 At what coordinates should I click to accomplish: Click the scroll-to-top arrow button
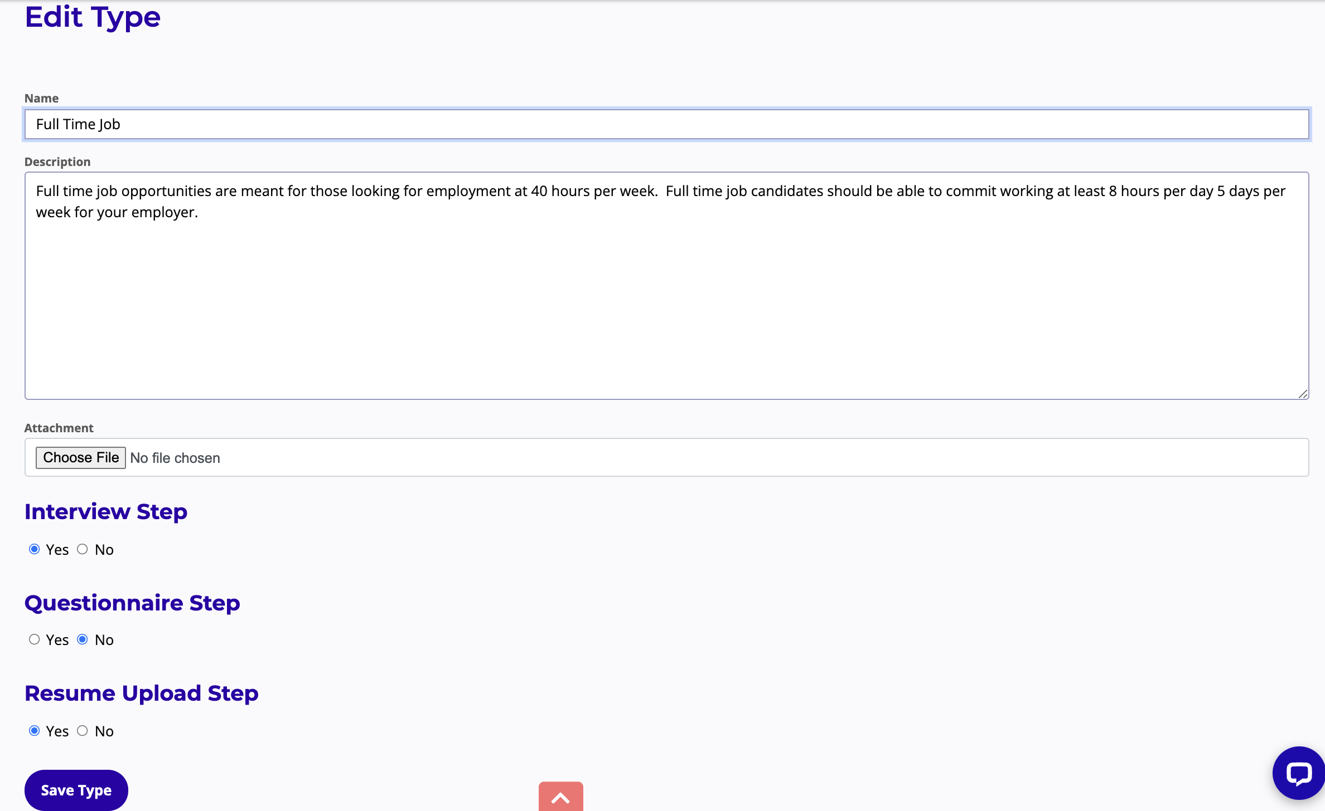(560, 797)
